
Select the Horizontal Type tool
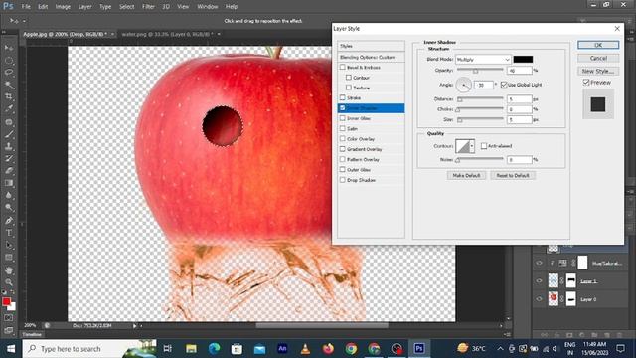tap(9, 233)
